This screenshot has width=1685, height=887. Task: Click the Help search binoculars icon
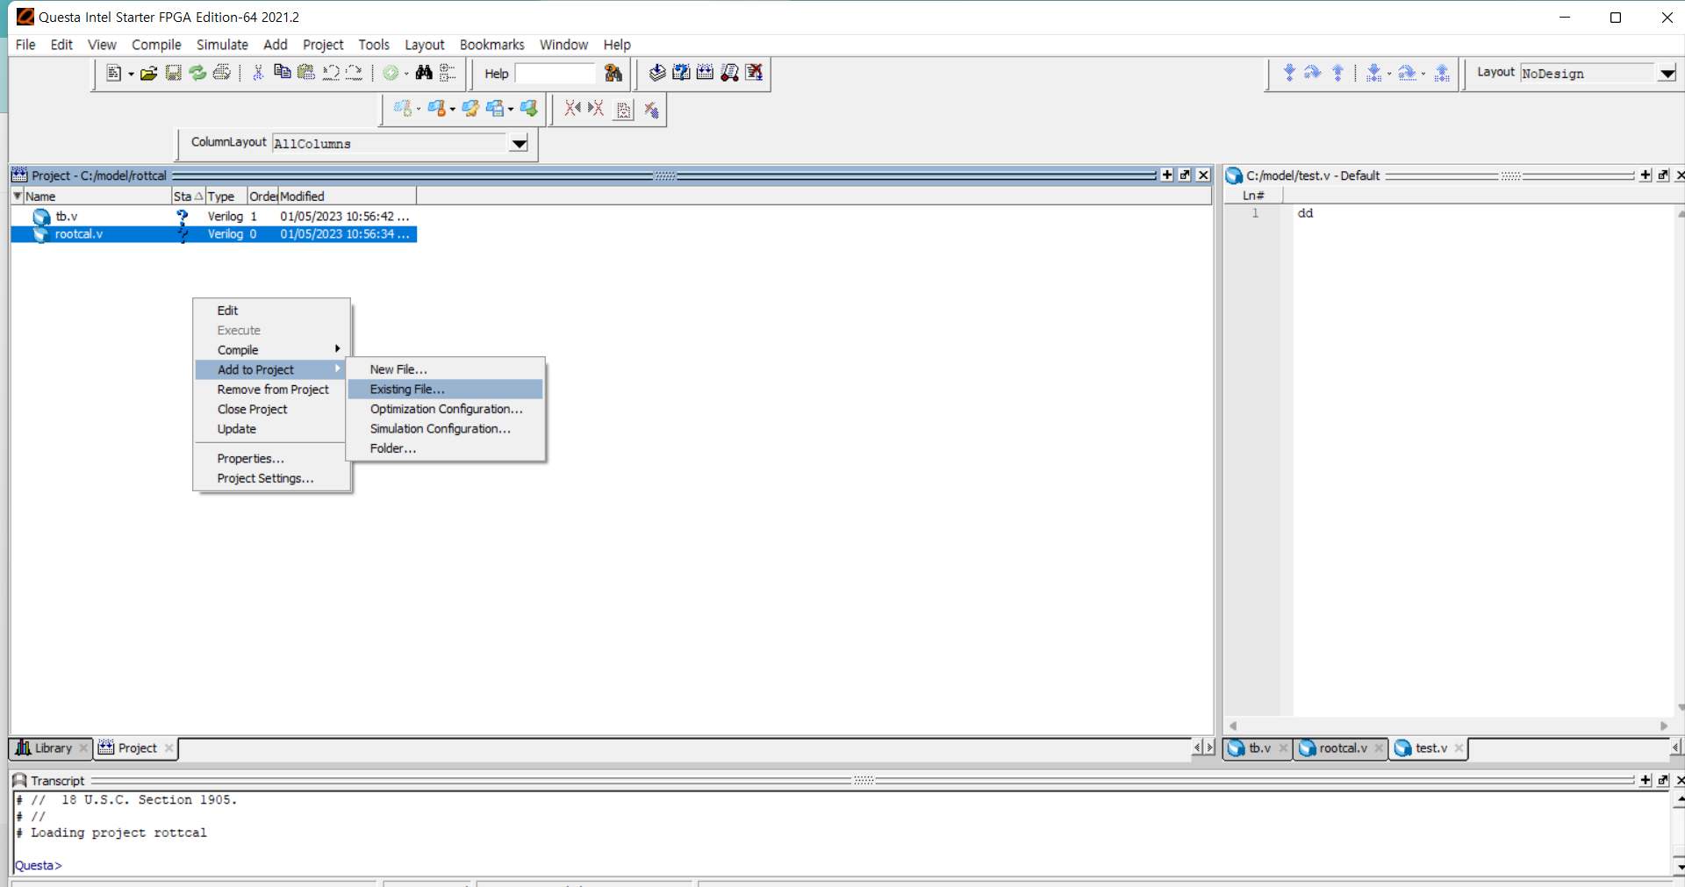point(613,73)
